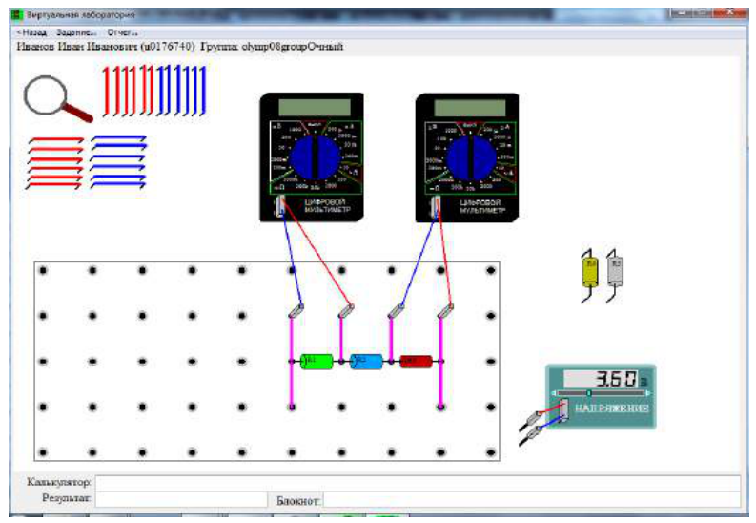The image size is (756, 523).
Task: Select right multimeter red probe clip
Action: 445,311
